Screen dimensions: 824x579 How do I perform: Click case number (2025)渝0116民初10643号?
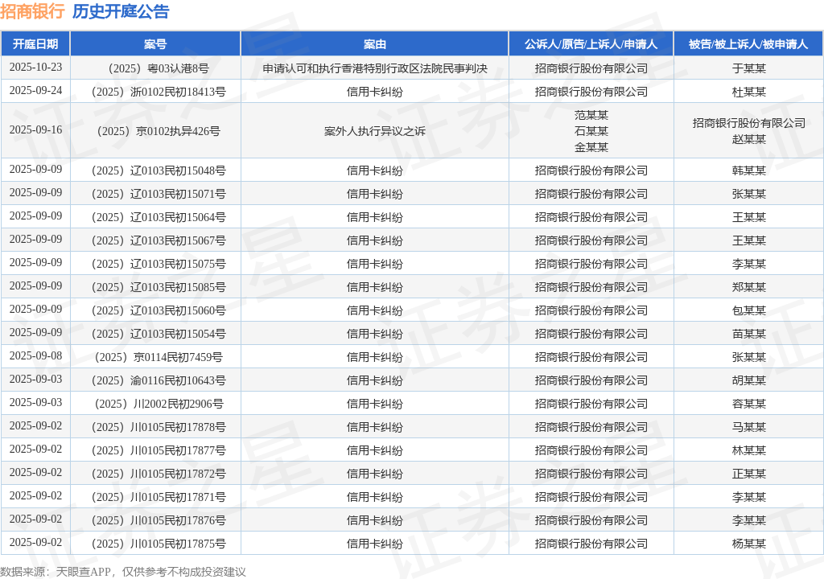coord(155,380)
